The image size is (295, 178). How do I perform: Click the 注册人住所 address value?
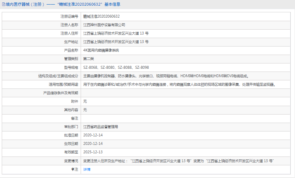pos(116,33)
